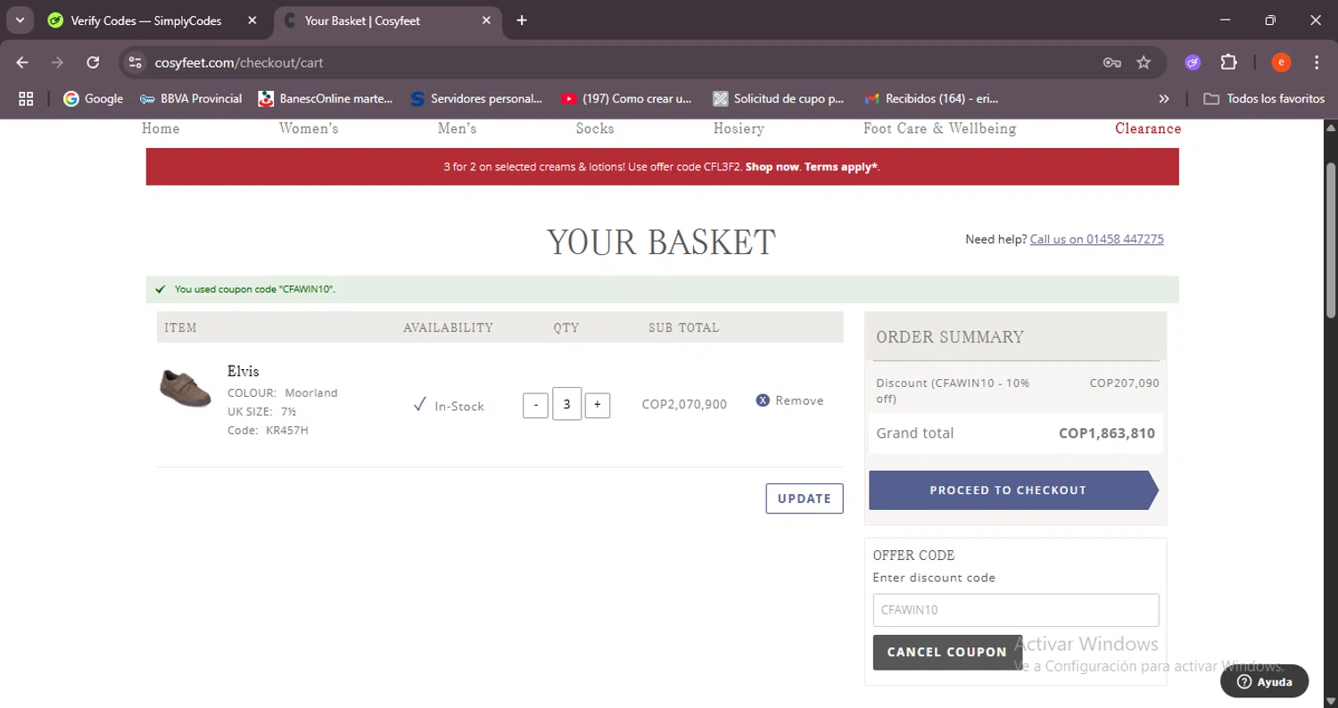Open the Extensions puzzle icon
Viewport: 1338px width, 708px height.
pyautogui.click(x=1229, y=62)
